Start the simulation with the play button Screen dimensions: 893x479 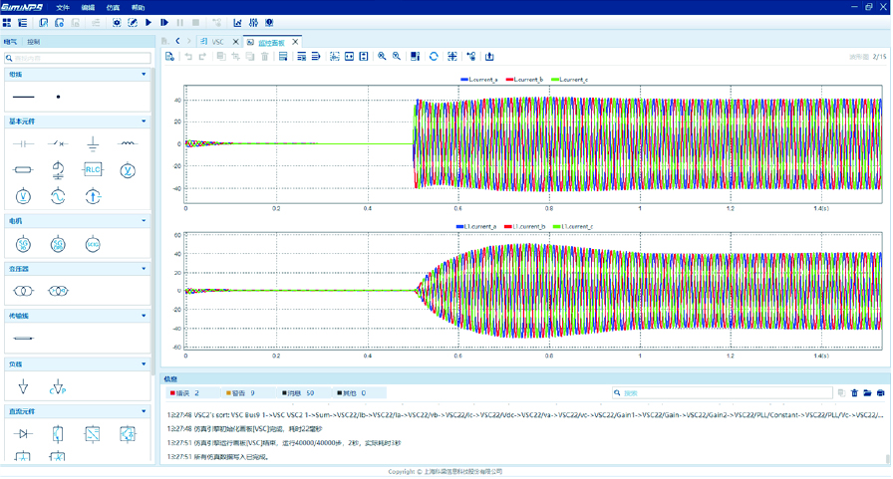(x=149, y=22)
